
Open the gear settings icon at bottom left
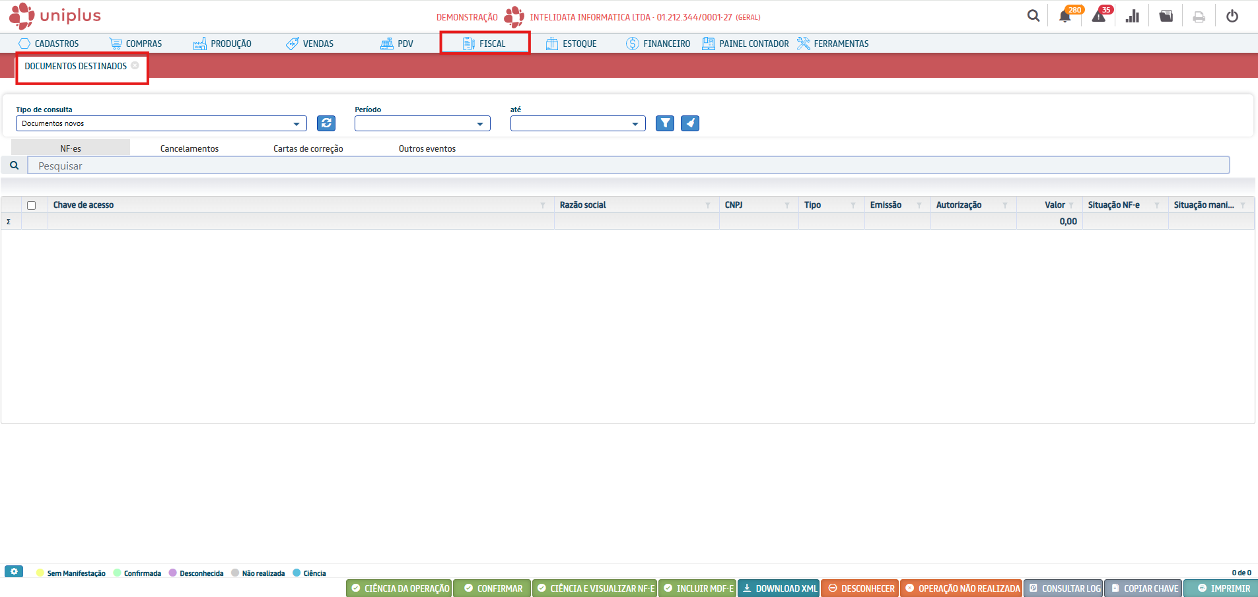point(14,571)
